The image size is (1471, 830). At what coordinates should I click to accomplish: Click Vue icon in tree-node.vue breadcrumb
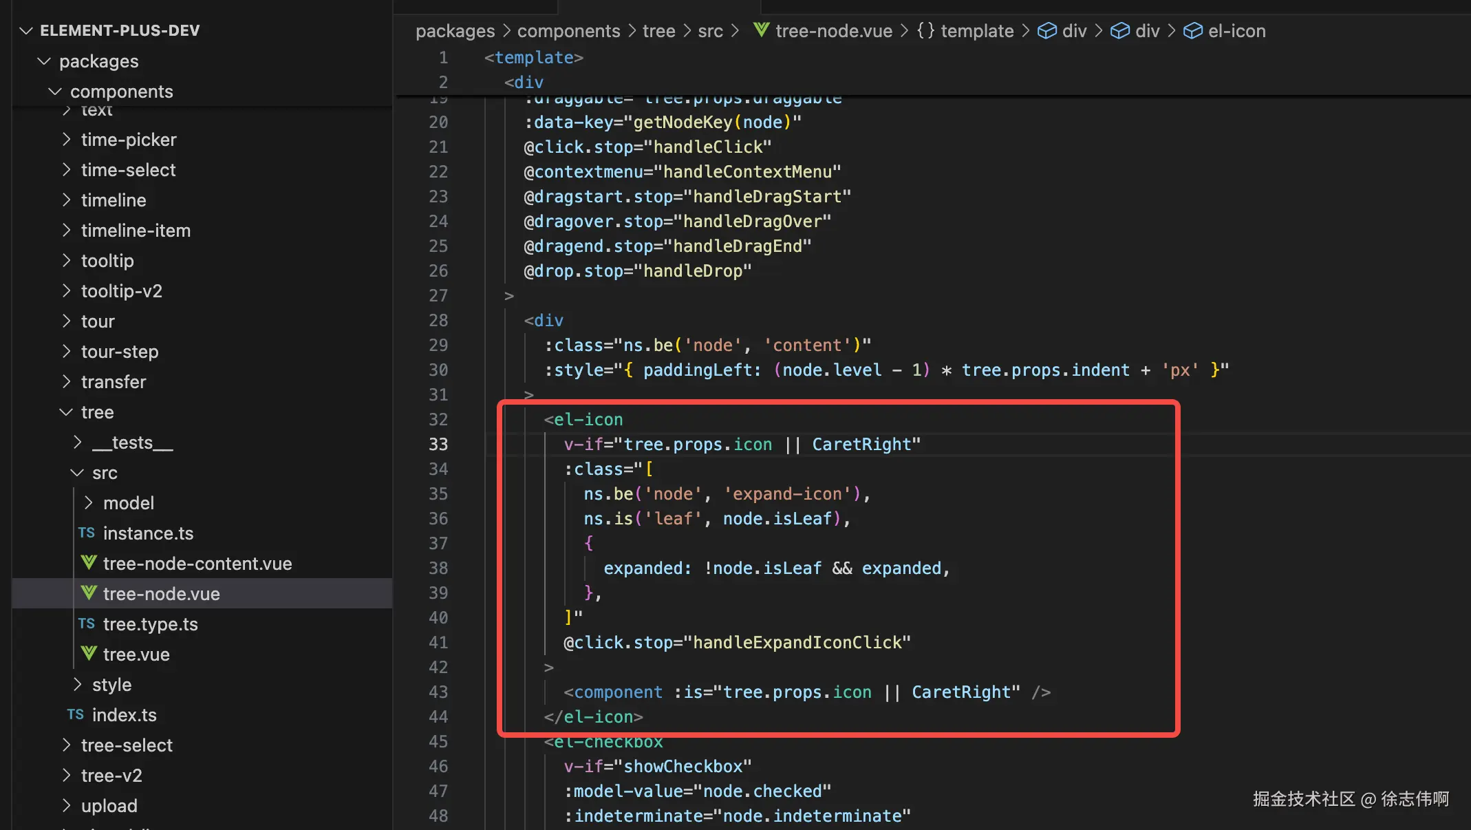click(x=761, y=30)
